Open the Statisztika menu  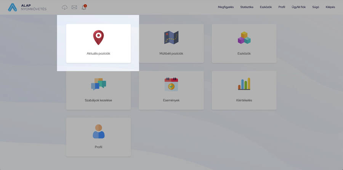[247, 7]
